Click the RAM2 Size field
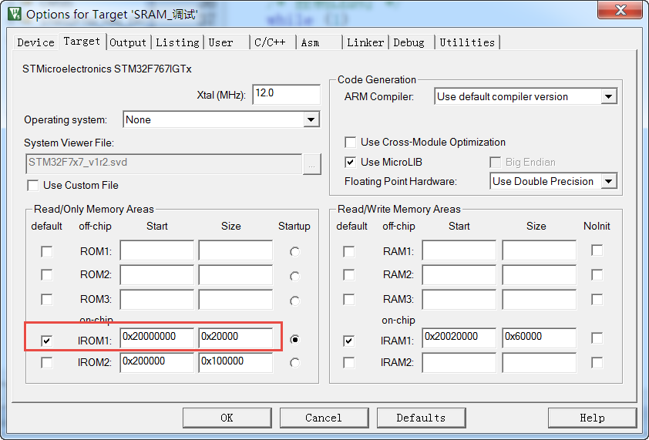Screen dimensions: 649x440 click(540, 275)
